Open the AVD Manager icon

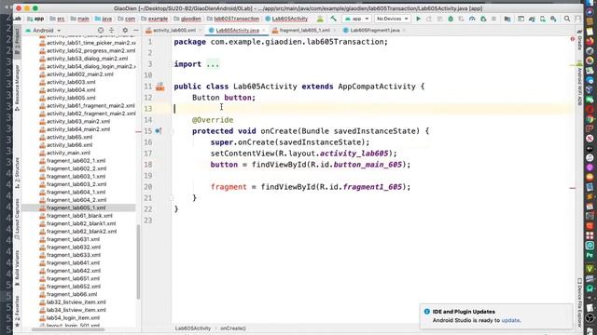tap(543, 19)
